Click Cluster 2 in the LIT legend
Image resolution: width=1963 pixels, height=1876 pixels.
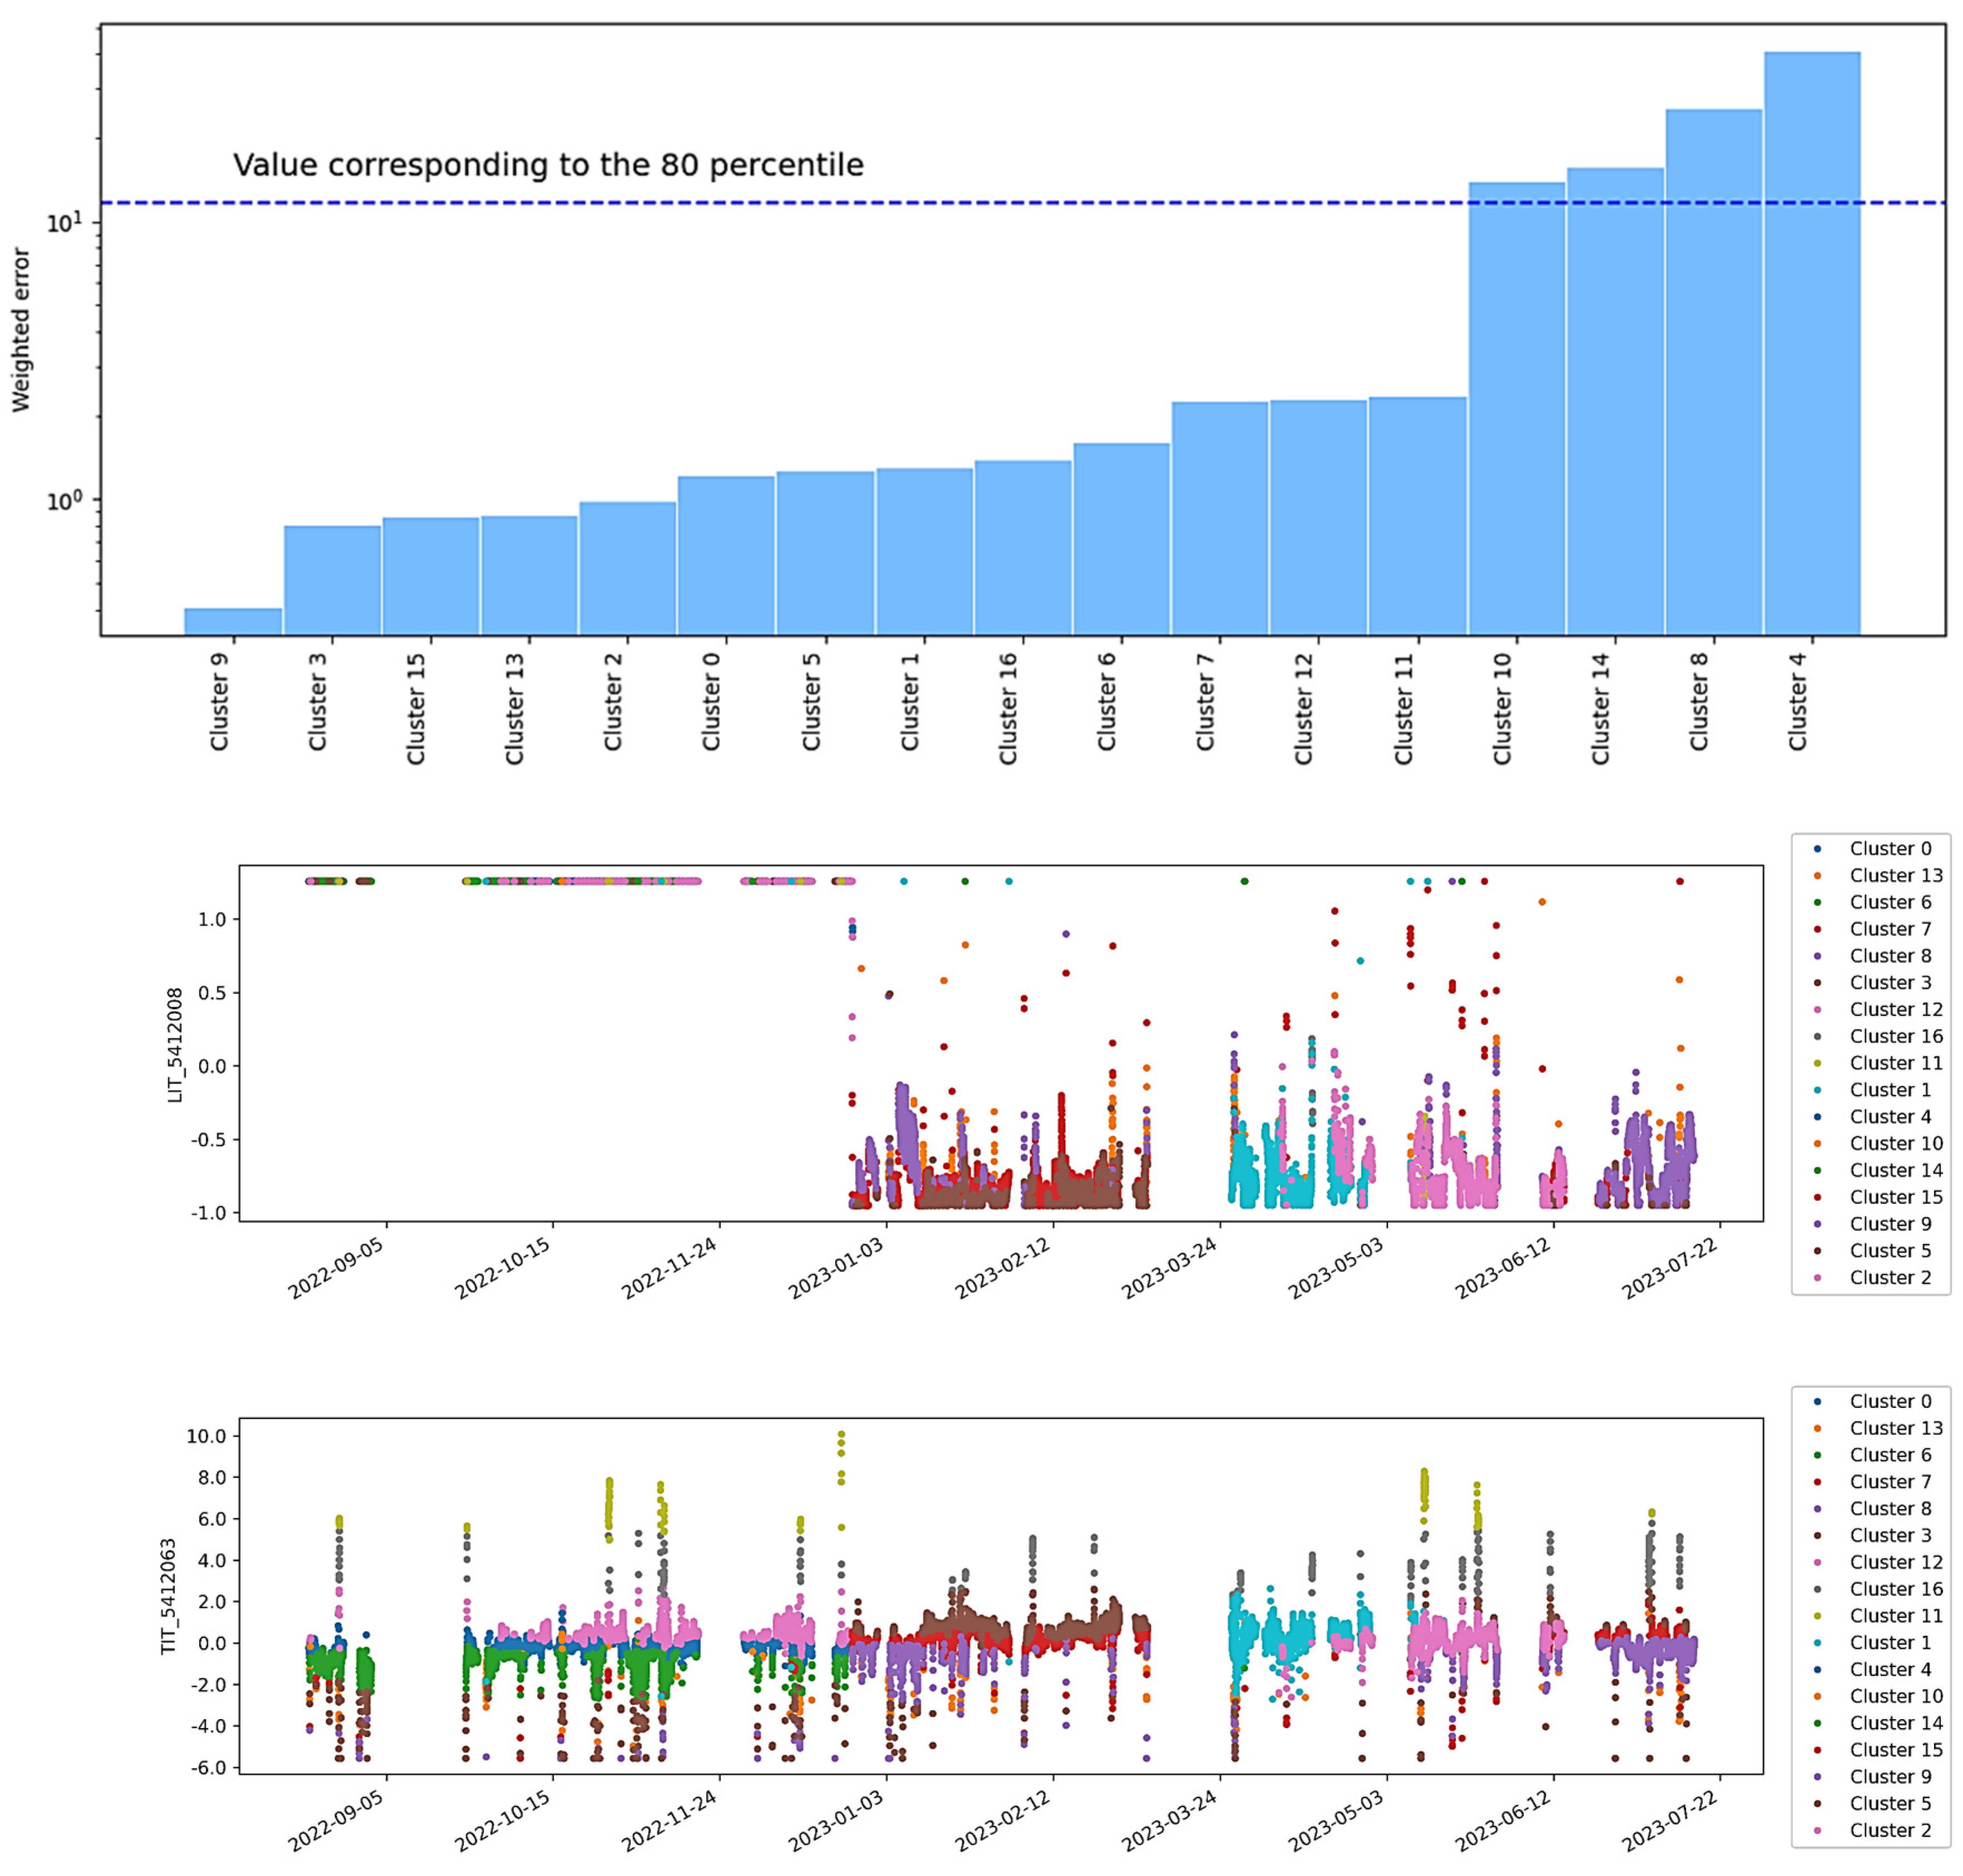point(1890,1277)
